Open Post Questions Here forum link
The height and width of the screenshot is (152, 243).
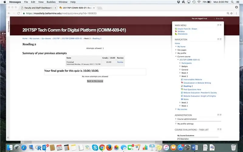tap(192, 89)
